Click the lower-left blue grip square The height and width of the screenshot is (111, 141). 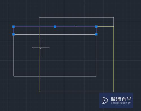point(14,35)
